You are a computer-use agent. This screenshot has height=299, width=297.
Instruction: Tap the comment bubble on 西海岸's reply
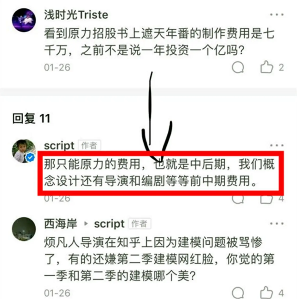pyautogui.click(x=238, y=292)
